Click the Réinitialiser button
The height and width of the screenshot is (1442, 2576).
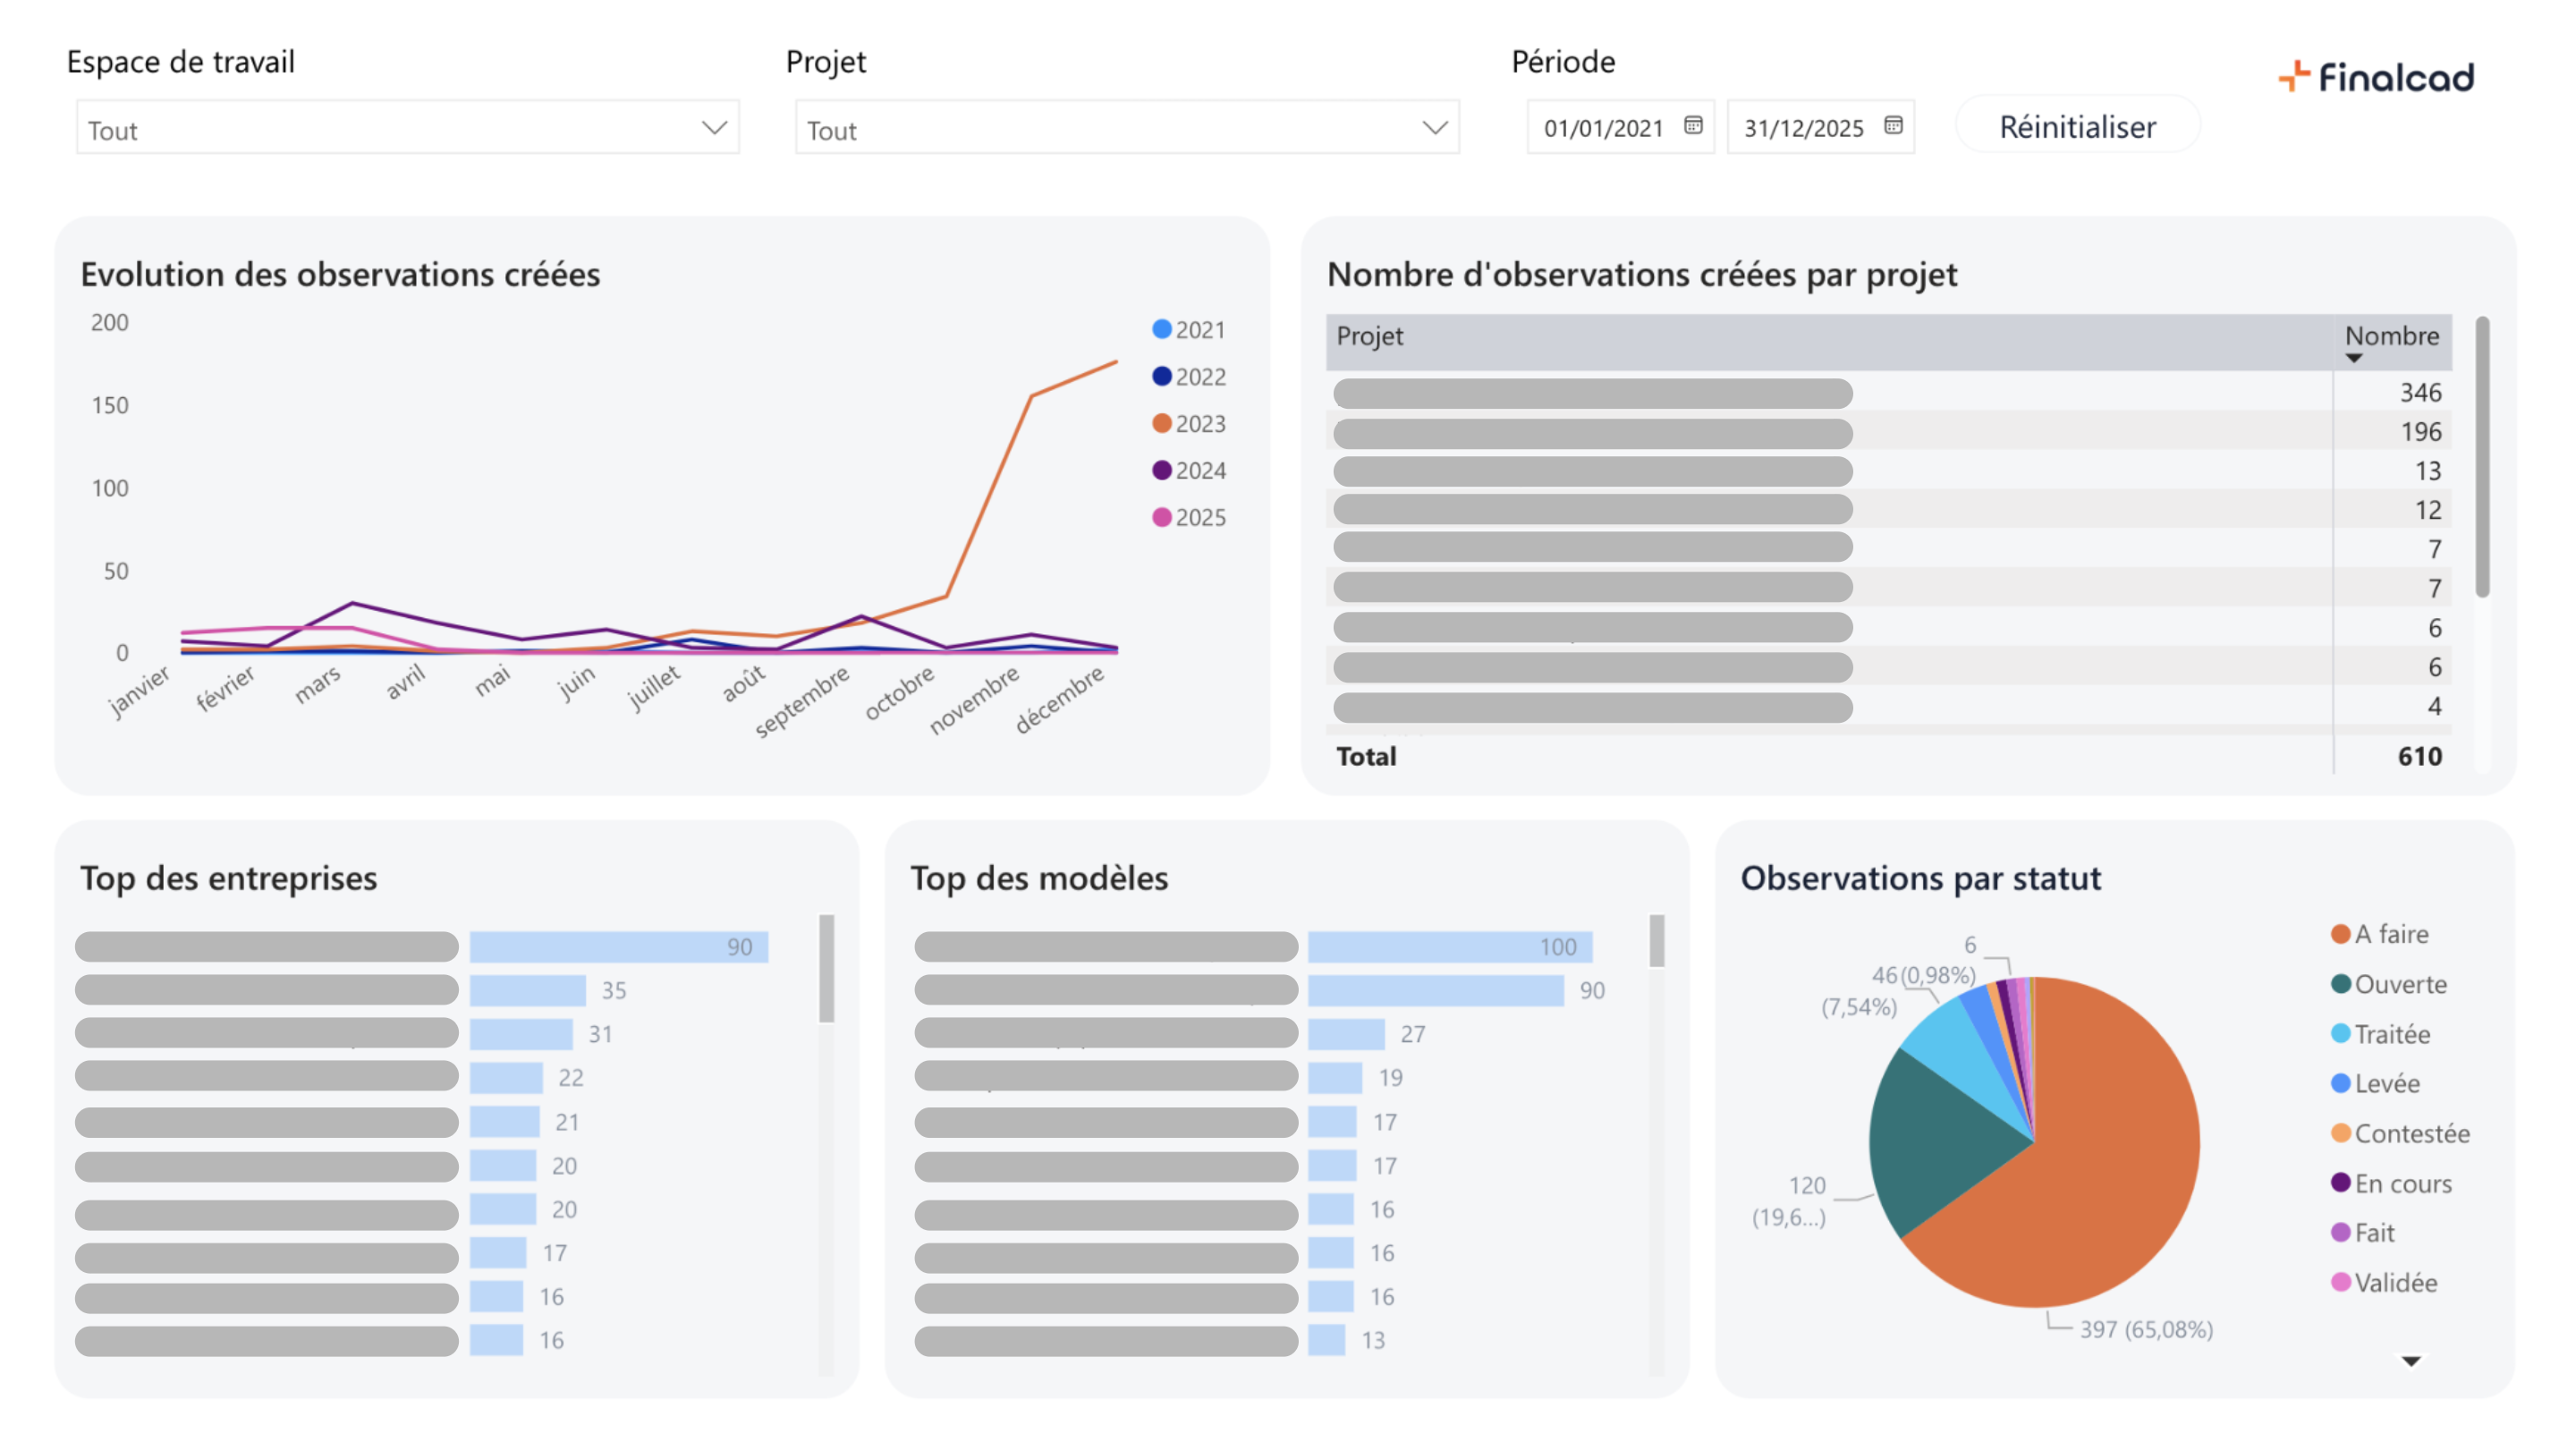coord(2076,127)
